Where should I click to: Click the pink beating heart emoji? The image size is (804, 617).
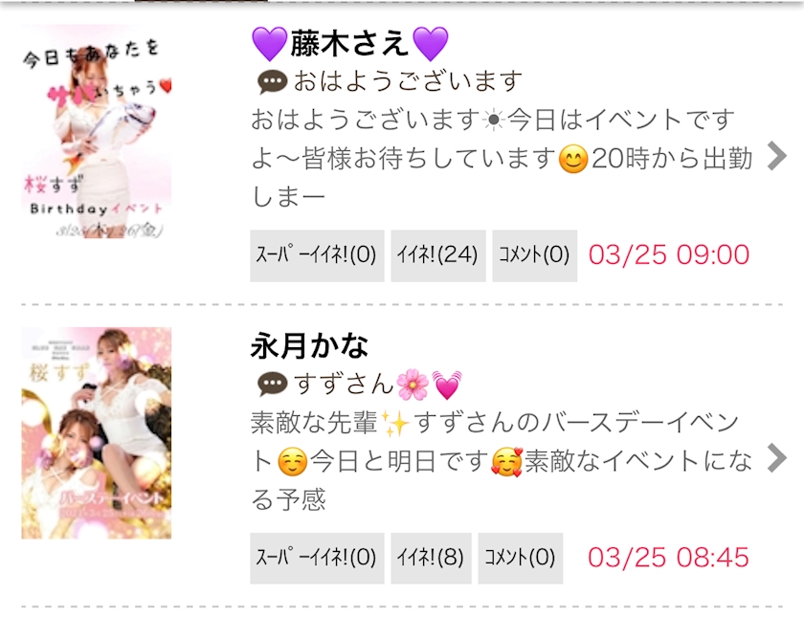tap(447, 385)
